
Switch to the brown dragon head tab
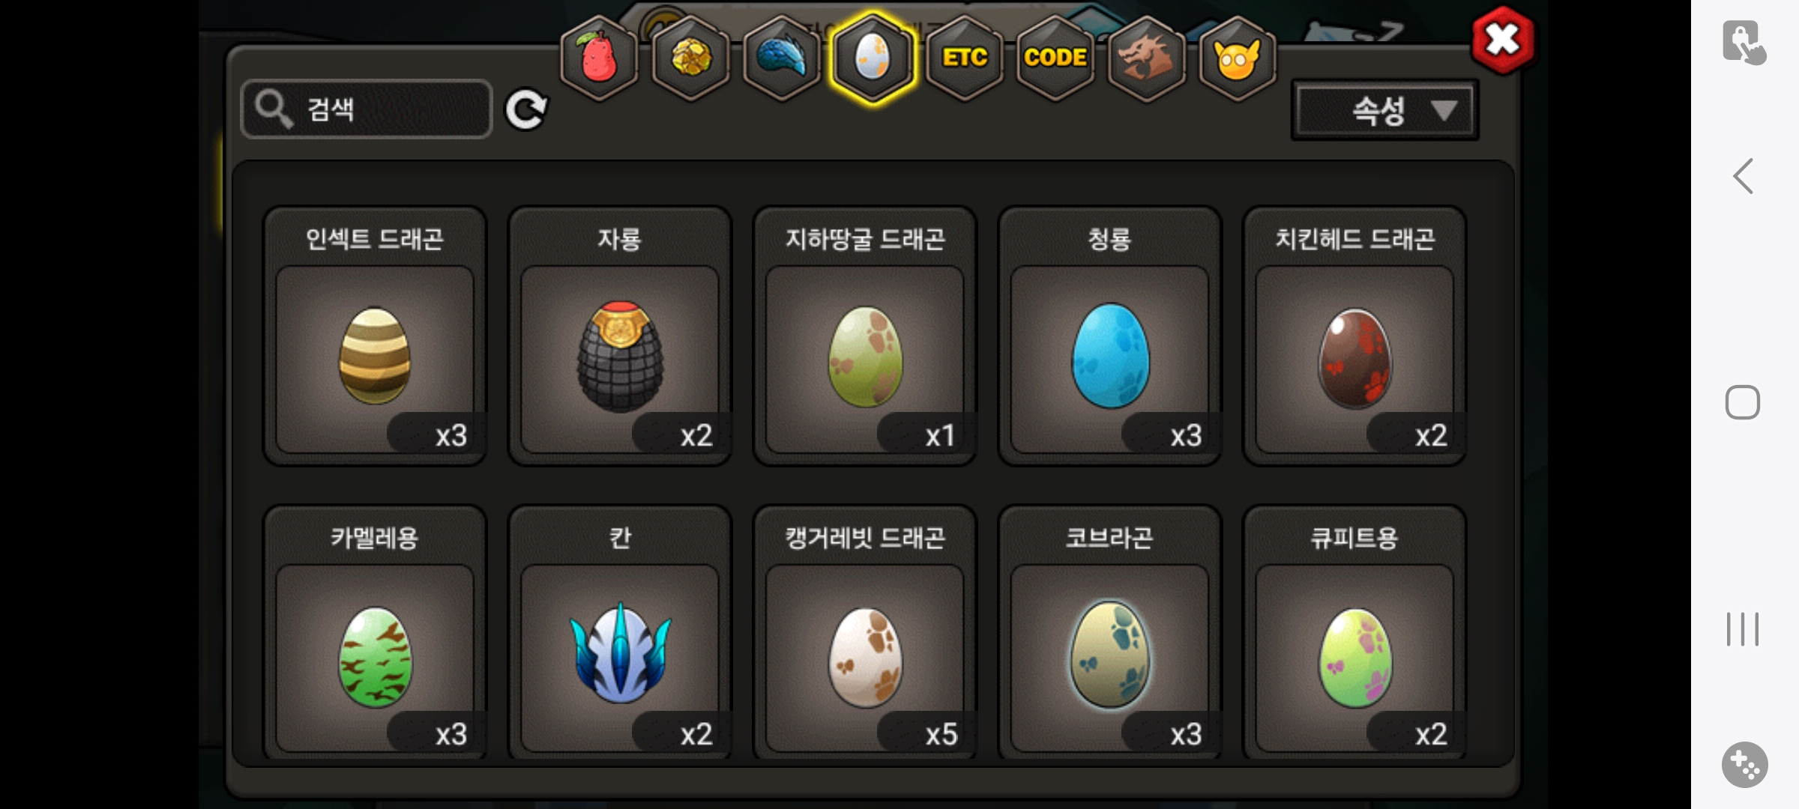pyautogui.click(x=1146, y=58)
